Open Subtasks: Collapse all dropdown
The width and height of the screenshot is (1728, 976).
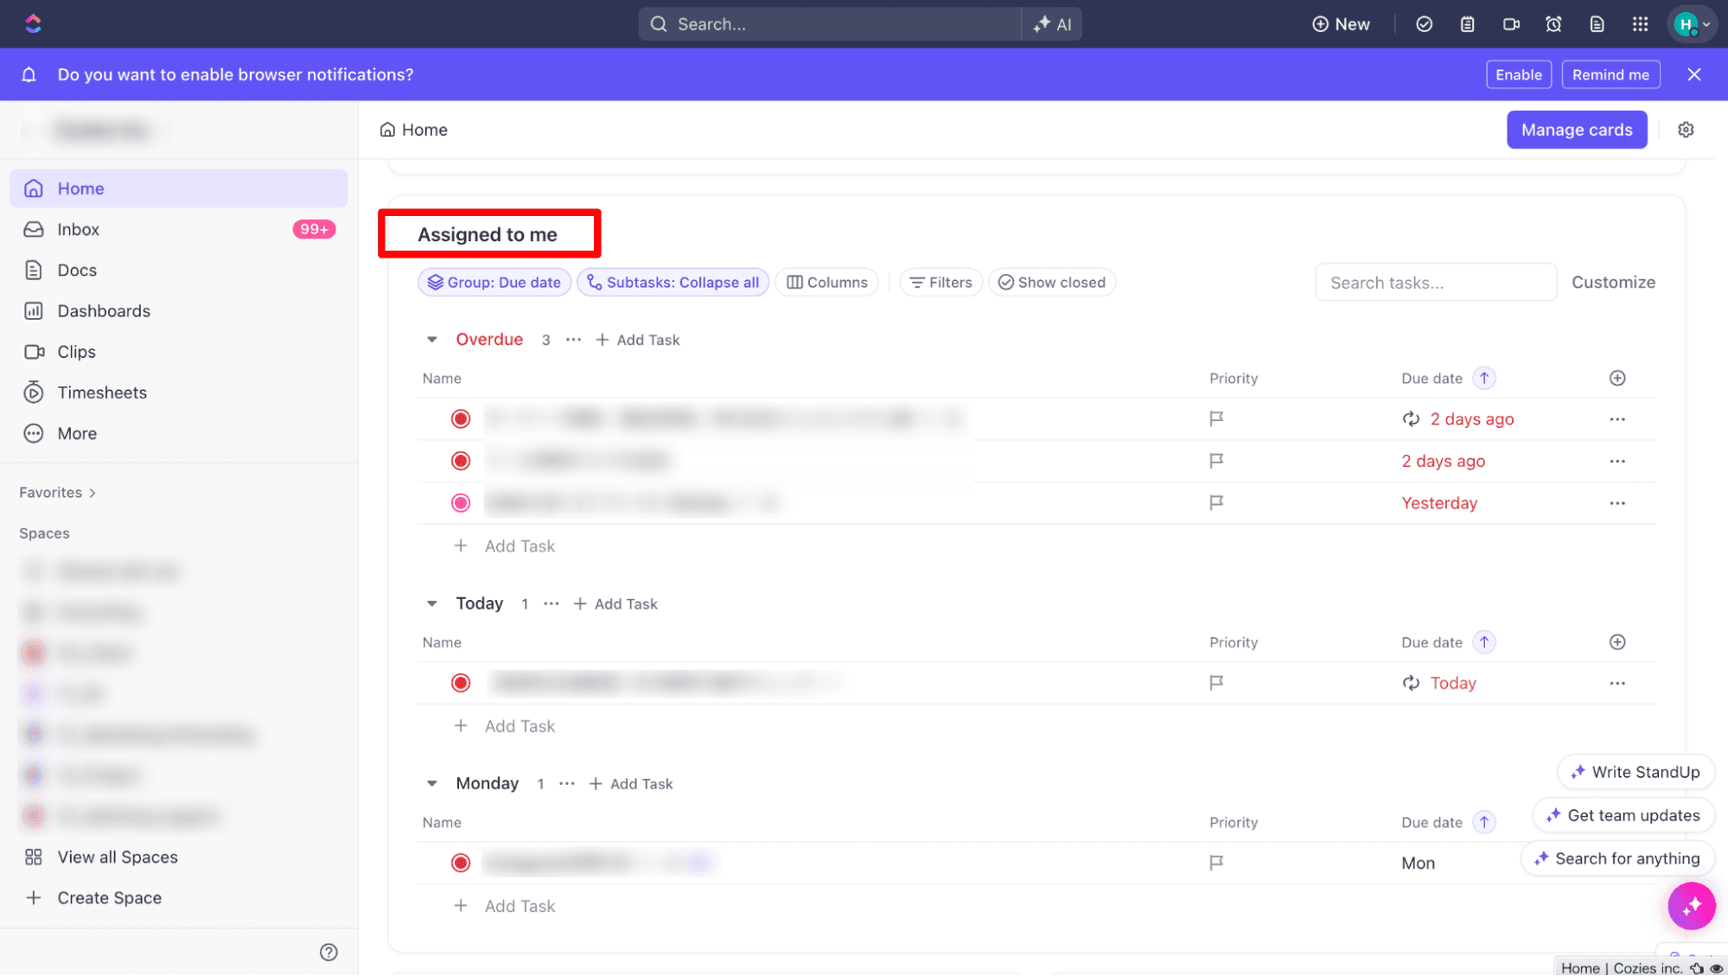673,283
